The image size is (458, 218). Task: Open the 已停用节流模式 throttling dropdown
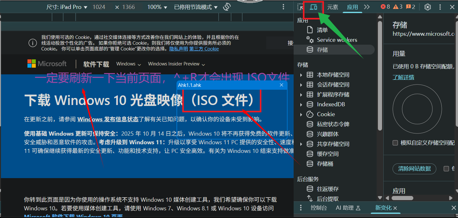coord(196,7)
